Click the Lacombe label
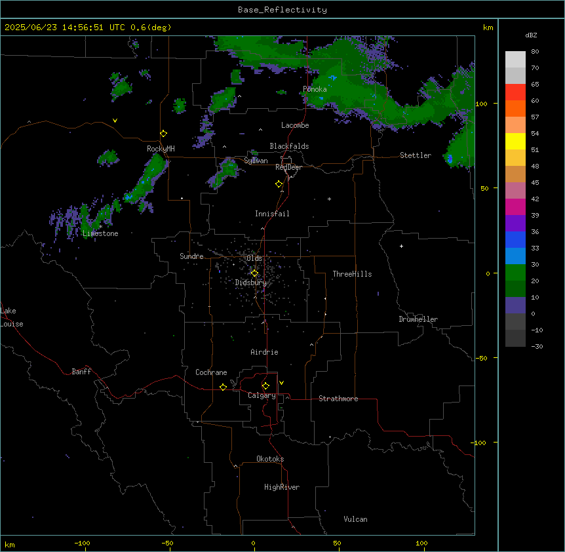Screen dimensions: 565x552 point(295,125)
